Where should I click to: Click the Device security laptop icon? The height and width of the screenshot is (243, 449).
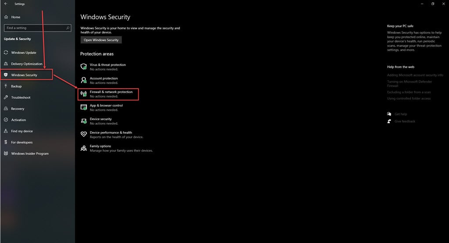pyautogui.click(x=84, y=121)
